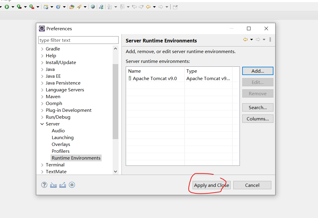The height and width of the screenshot is (218, 318).
Task: Select Plug-in Development preference category
Action: click(69, 110)
